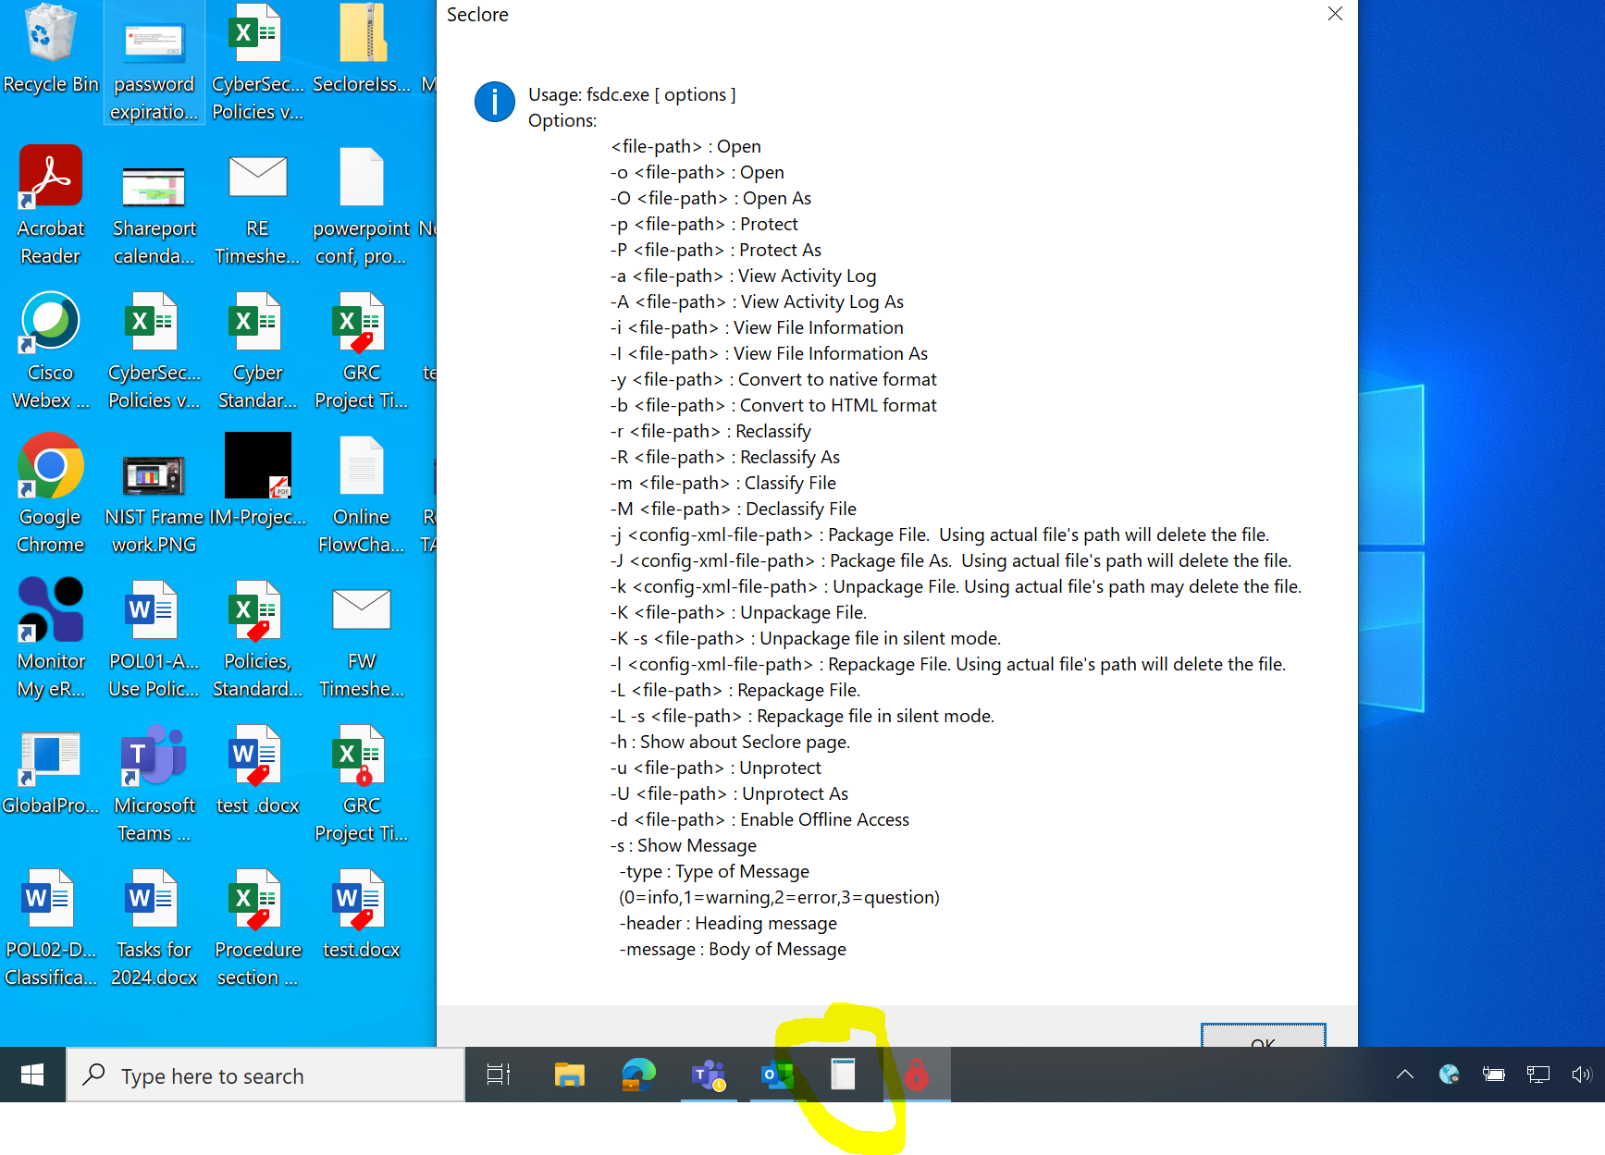Open the test.docx file in bottom row
The height and width of the screenshot is (1155, 1605).
coord(362,914)
